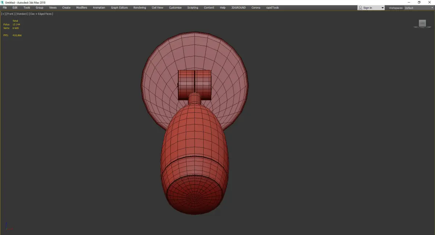435x235 pixels.
Task: Click the Verts count 6 665
Action: click(16, 28)
